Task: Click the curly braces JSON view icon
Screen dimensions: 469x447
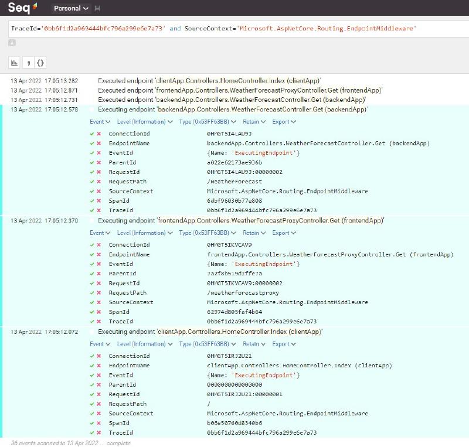Action: pyautogui.click(x=40, y=62)
